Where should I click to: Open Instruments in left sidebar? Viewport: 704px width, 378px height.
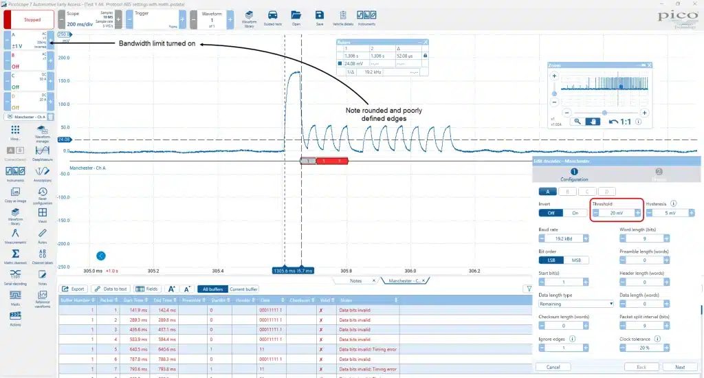pos(15,174)
